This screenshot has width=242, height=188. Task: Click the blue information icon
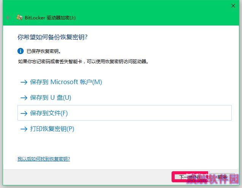[x=21, y=51]
